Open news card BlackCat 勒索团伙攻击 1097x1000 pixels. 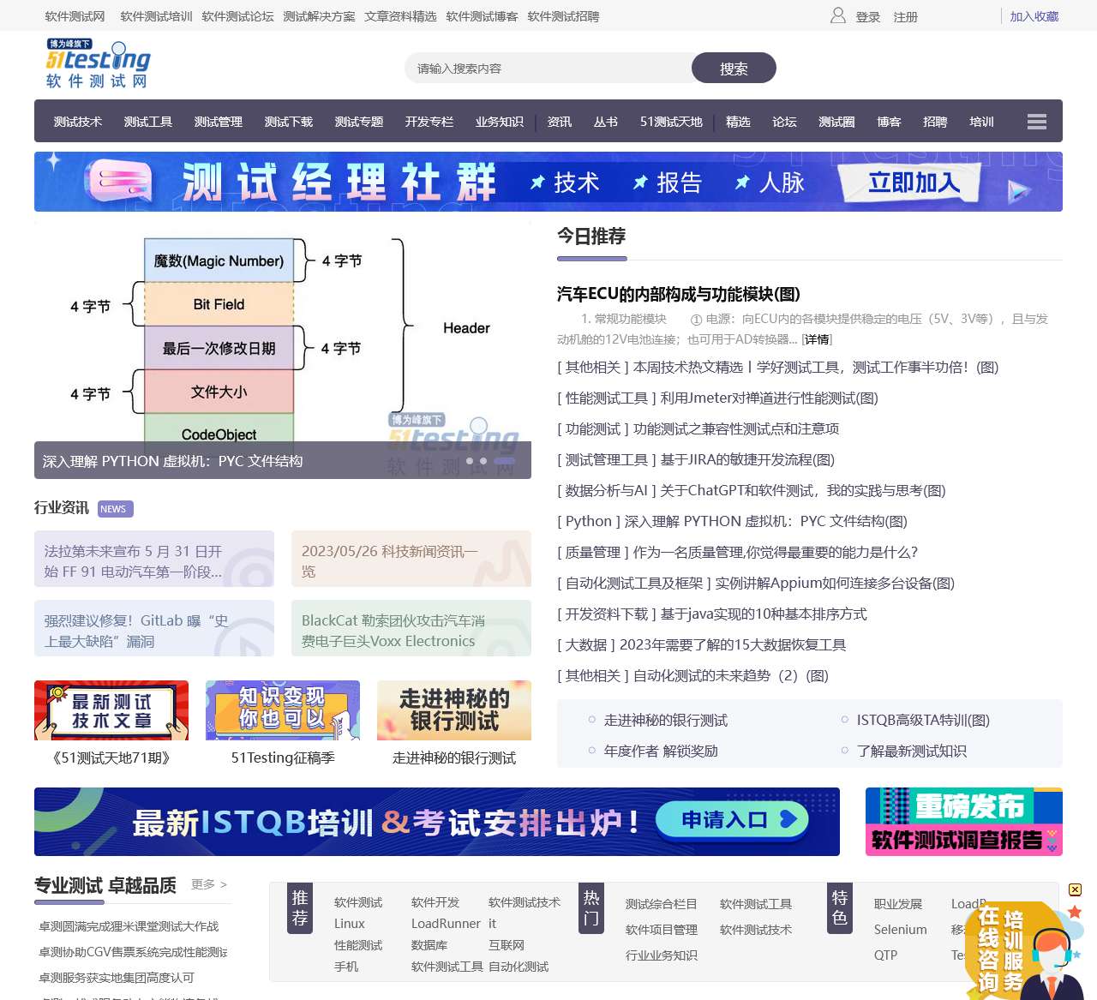pyautogui.click(x=411, y=628)
